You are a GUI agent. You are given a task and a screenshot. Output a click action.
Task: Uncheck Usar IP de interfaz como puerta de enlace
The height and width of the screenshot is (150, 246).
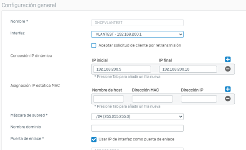click(94, 139)
